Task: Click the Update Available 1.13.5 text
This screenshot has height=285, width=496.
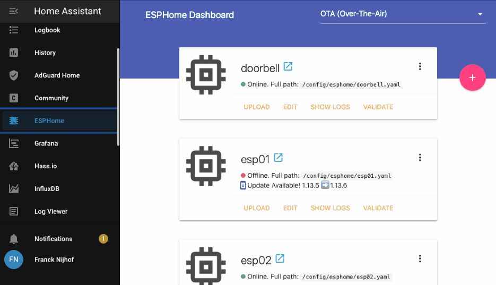Action: (x=283, y=186)
